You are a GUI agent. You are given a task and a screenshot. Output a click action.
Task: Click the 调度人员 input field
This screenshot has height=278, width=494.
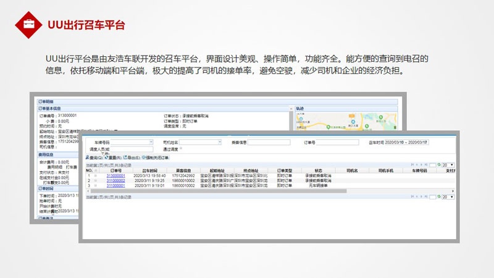[132, 149]
